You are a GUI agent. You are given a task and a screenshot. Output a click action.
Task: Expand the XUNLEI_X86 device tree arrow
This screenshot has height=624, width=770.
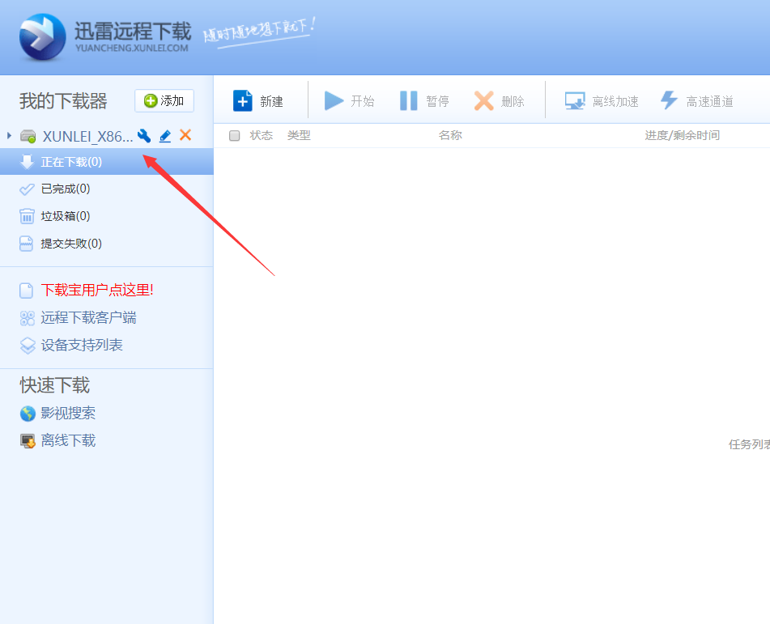[9, 135]
